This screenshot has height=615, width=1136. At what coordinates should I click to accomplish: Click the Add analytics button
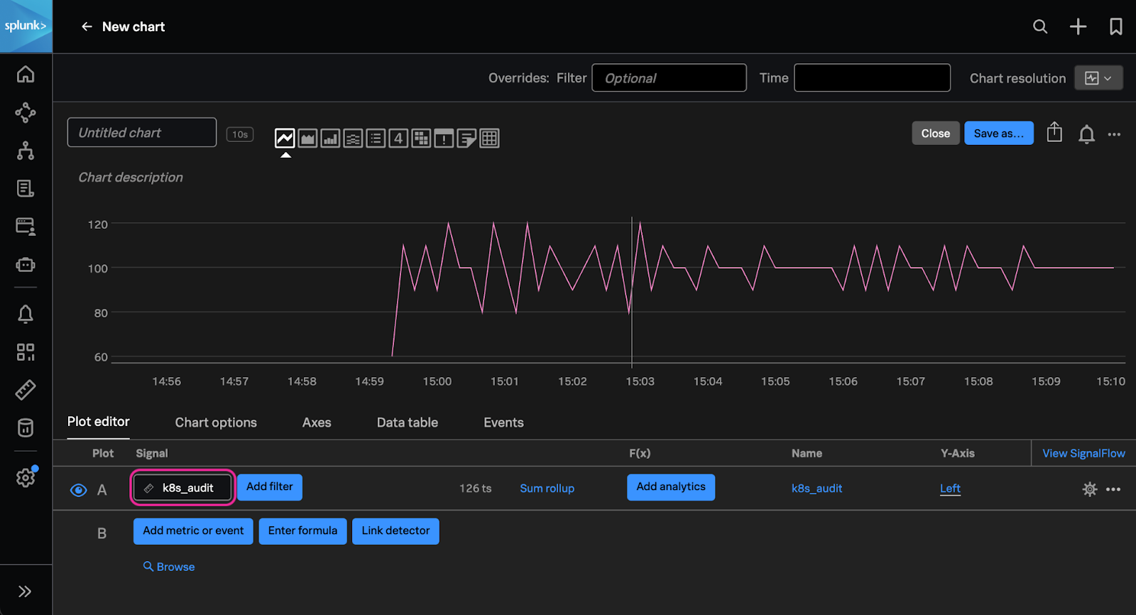pyautogui.click(x=670, y=487)
